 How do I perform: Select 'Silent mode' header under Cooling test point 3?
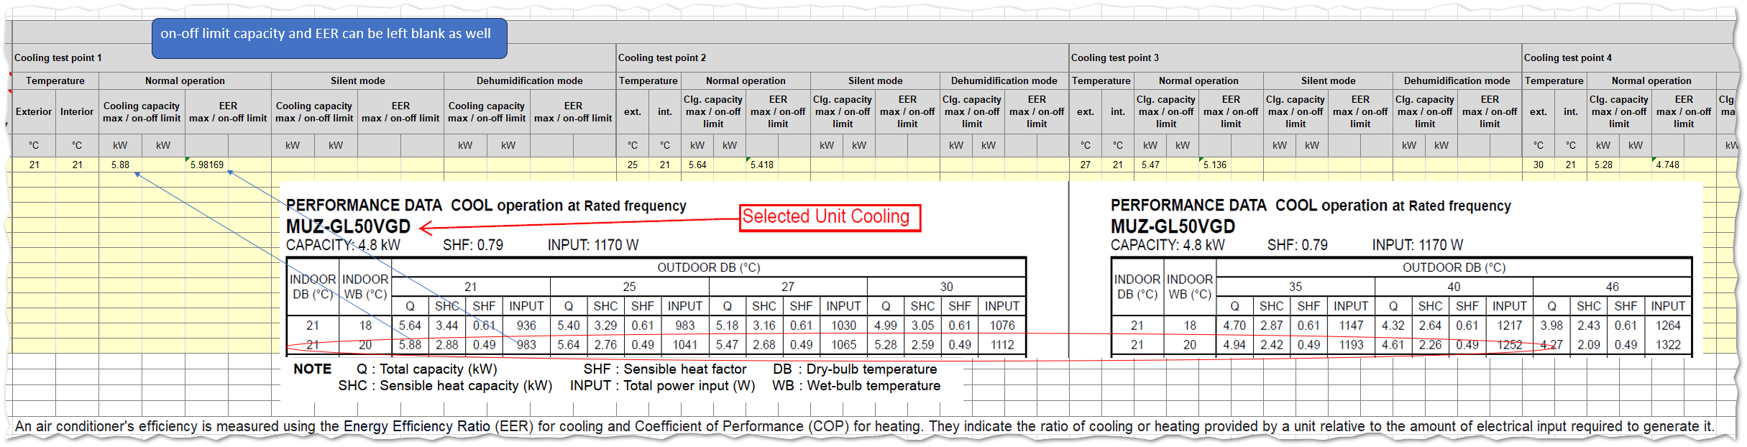pos(1328,80)
